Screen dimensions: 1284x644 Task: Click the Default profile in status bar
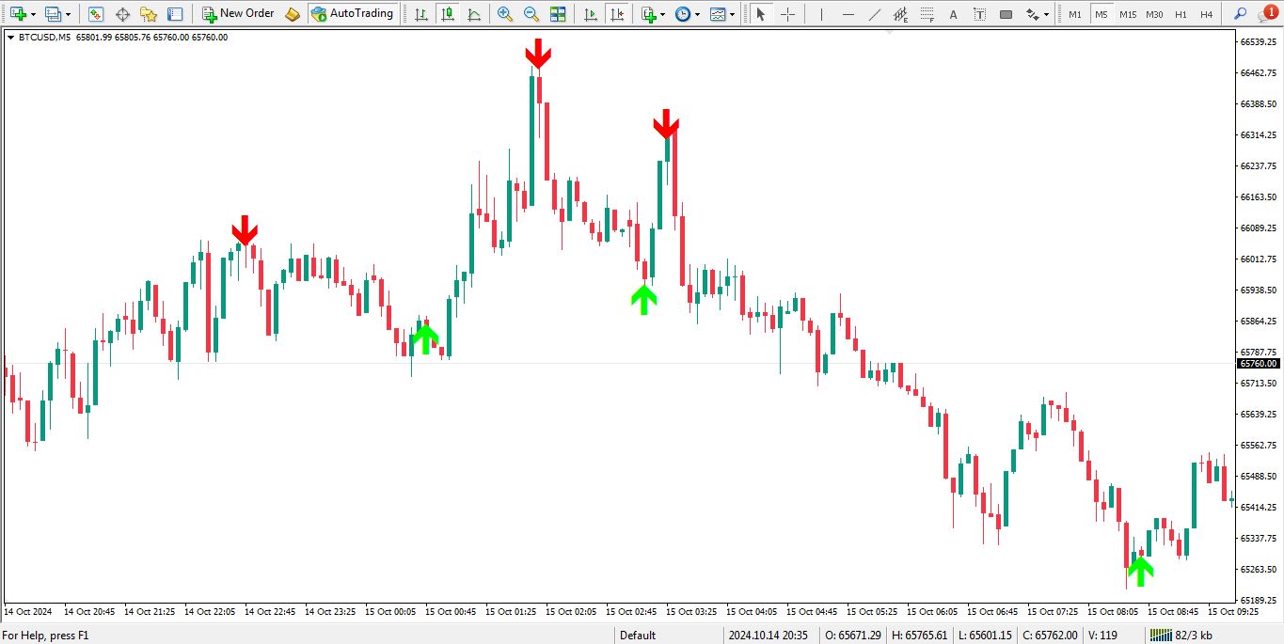click(x=637, y=635)
